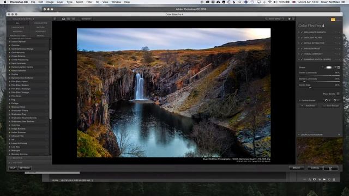Click star beside Indian Summer filter

click(x=10, y=132)
